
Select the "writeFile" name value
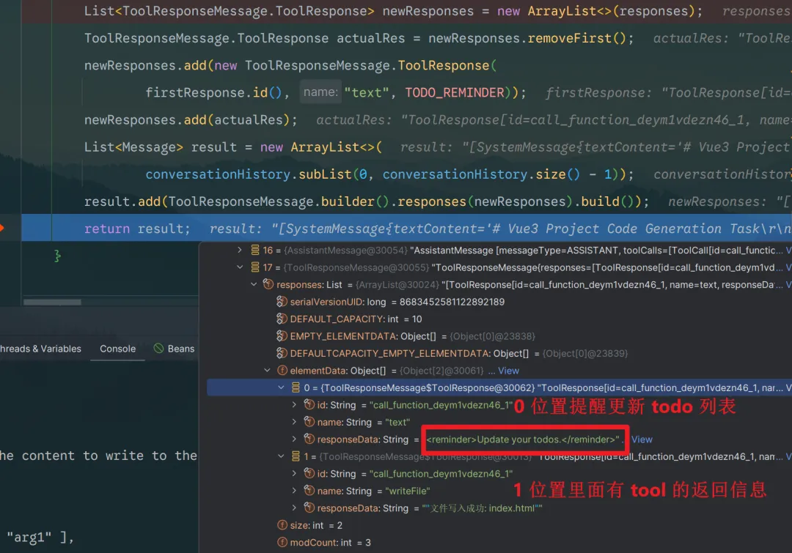pyautogui.click(x=407, y=491)
